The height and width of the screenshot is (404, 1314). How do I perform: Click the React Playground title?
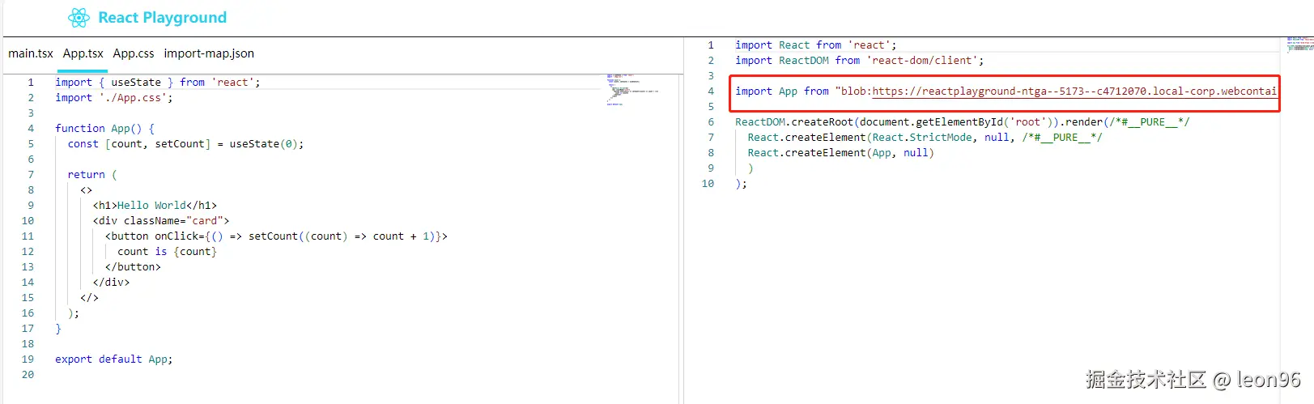click(x=162, y=18)
